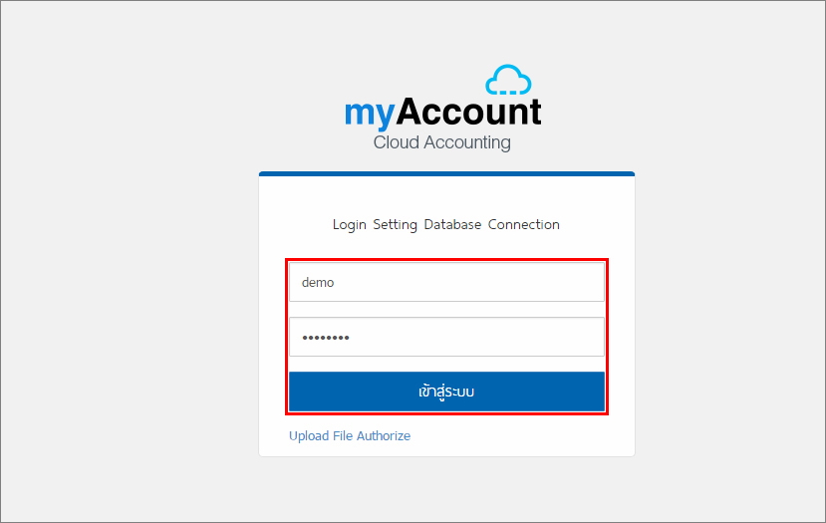
Task: Focus the username field containing demo
Action: tap(446, 282)
